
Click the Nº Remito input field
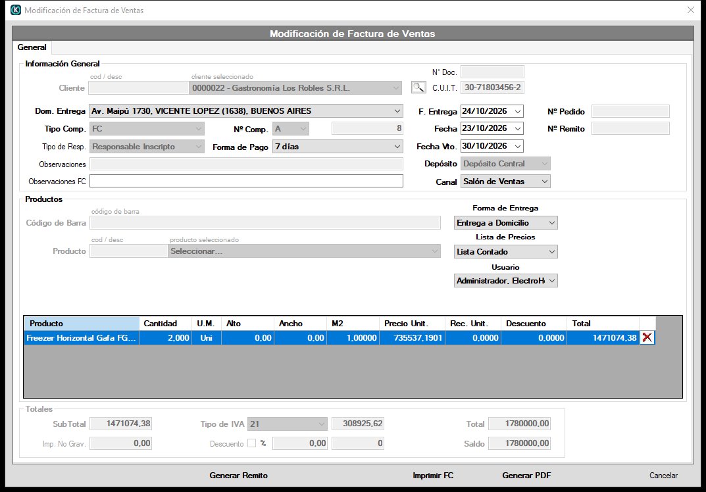(x=630, y=128)
